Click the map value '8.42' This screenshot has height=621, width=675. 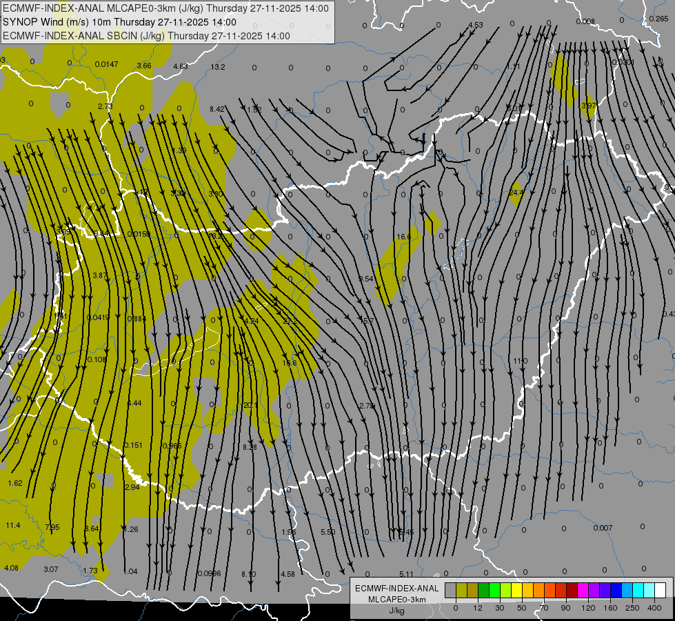(x=217, y=110)
